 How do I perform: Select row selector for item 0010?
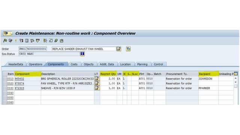(5, 79)
